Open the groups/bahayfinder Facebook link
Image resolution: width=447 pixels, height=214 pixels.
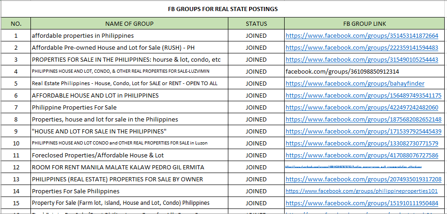355,84
